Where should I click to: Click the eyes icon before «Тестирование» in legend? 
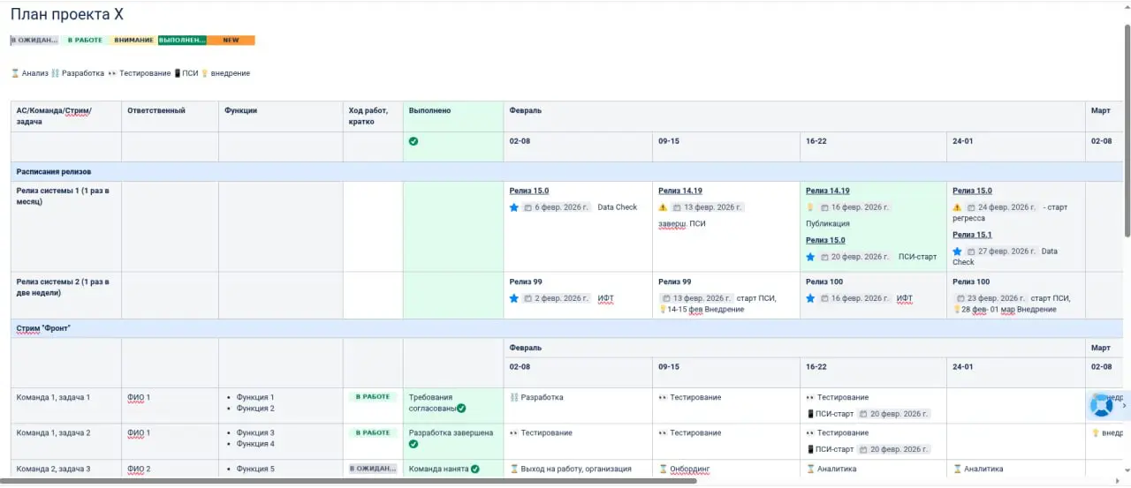(112, 73)
